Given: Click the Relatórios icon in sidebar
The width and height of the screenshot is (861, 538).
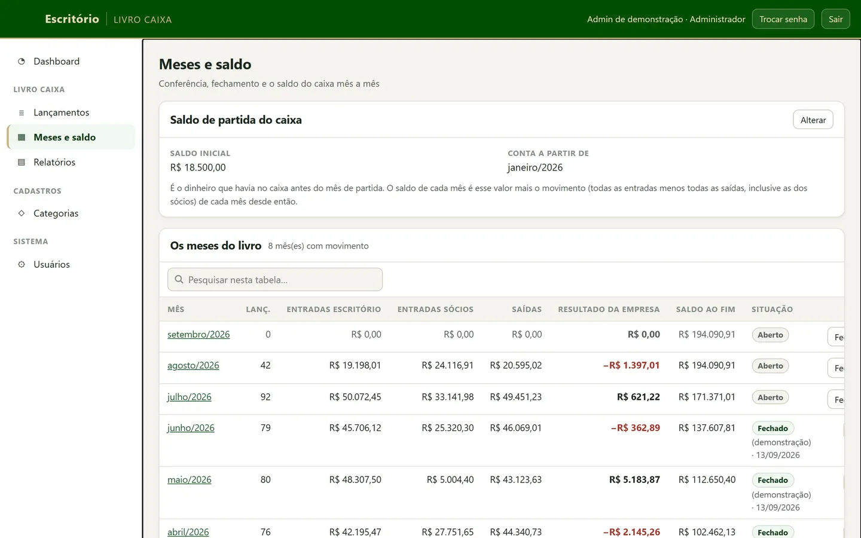Looking at the screenshot, I should click(22, 163).
